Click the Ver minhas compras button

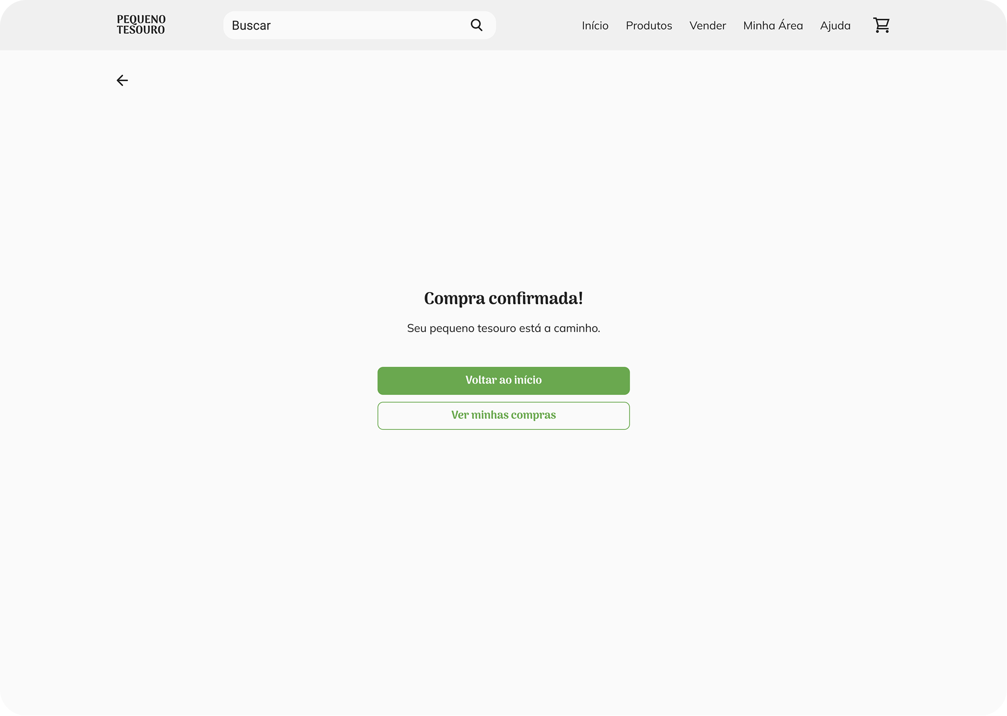pos(503,416)
